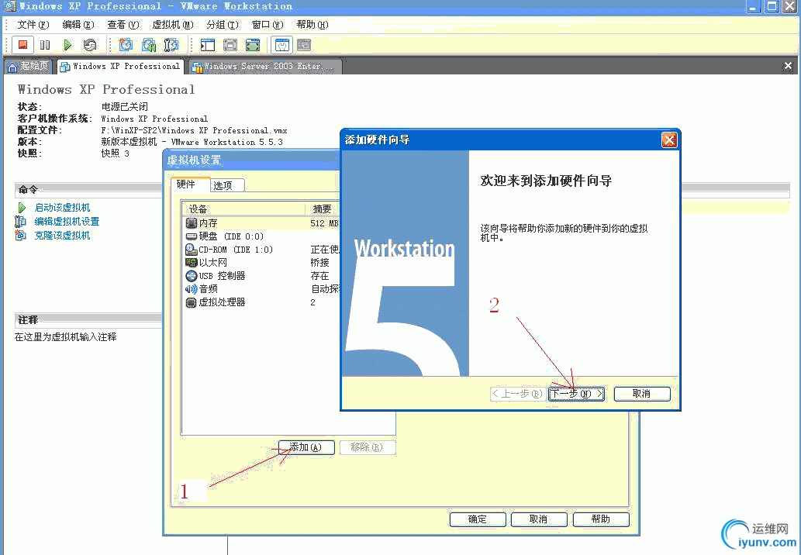Select the 桥接 summary for 以太网

[x=319, y=263]
